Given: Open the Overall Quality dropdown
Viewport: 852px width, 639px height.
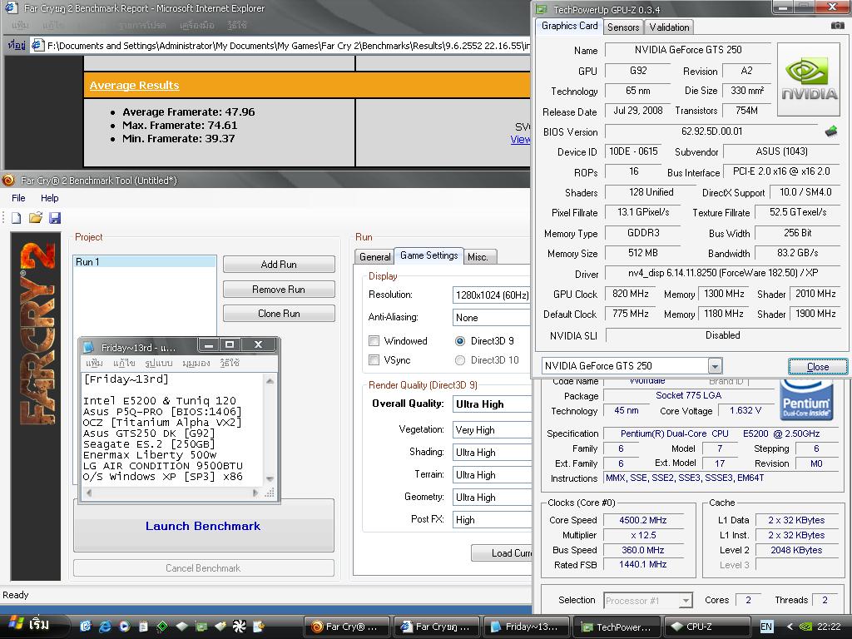Looking at the screenshot, I should (492, 404).
